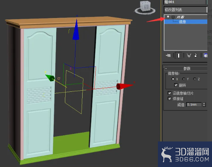Collapse the 参数 rollout header
This screenshot has width=212, height=167.
click(186, 69)
